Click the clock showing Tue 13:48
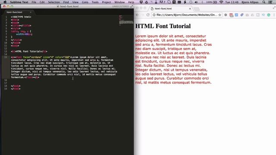Image resolution: width=276 pixels, height=155 pixels. point(232,2)
